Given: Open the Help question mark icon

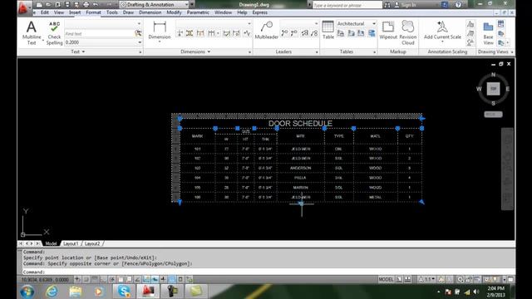Looking at the screenshot, I should click(x=458, y=4).
